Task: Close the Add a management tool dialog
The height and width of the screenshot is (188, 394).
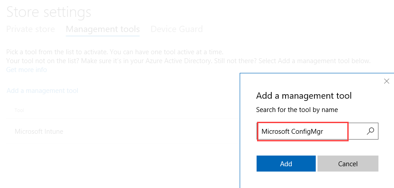Action: (x=386, y=81)
